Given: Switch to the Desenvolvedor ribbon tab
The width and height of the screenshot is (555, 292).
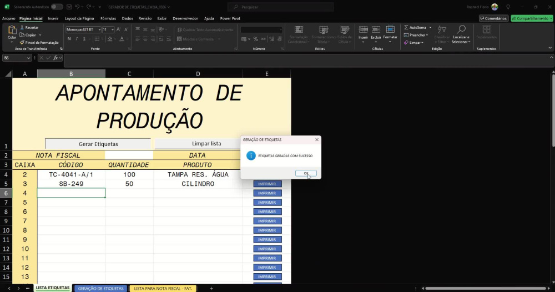Looking at the screenshot, I should click(x=185, y=18).
